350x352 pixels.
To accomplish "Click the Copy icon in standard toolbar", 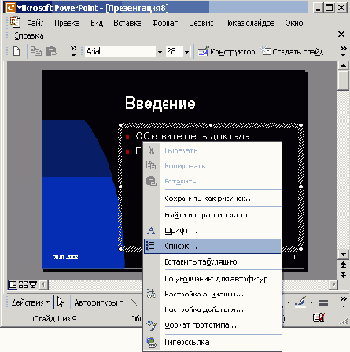I will click(36, 51).
